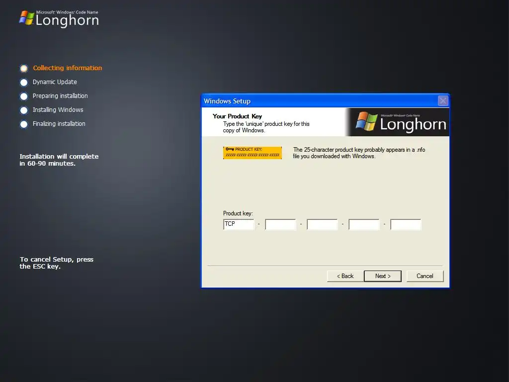
Task: Click the Dynamic Update step bullet
Action: coord(24,83)
